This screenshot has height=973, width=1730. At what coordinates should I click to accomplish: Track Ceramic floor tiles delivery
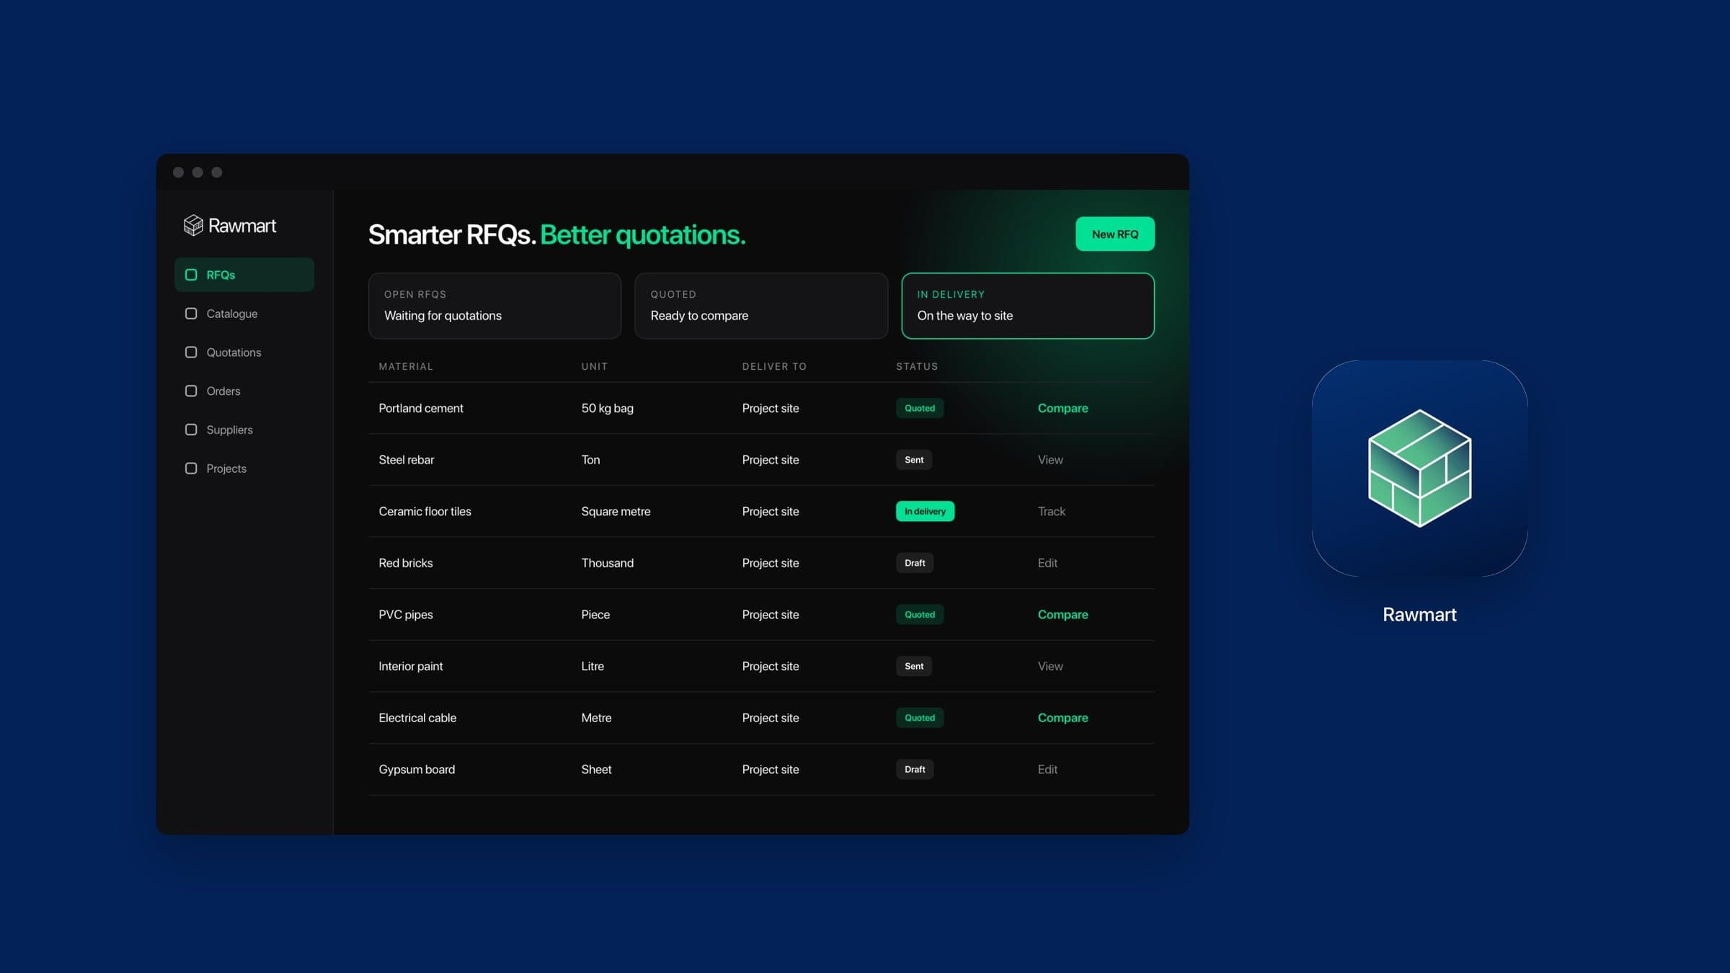pyautogui.click(x=1051, y=511)
